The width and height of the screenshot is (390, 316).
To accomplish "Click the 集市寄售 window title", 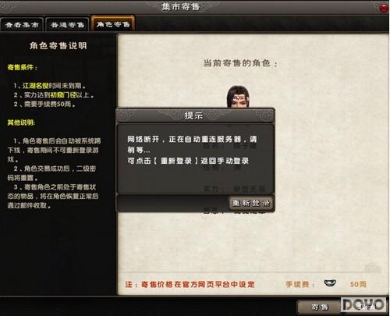I will tap(180, 6).
